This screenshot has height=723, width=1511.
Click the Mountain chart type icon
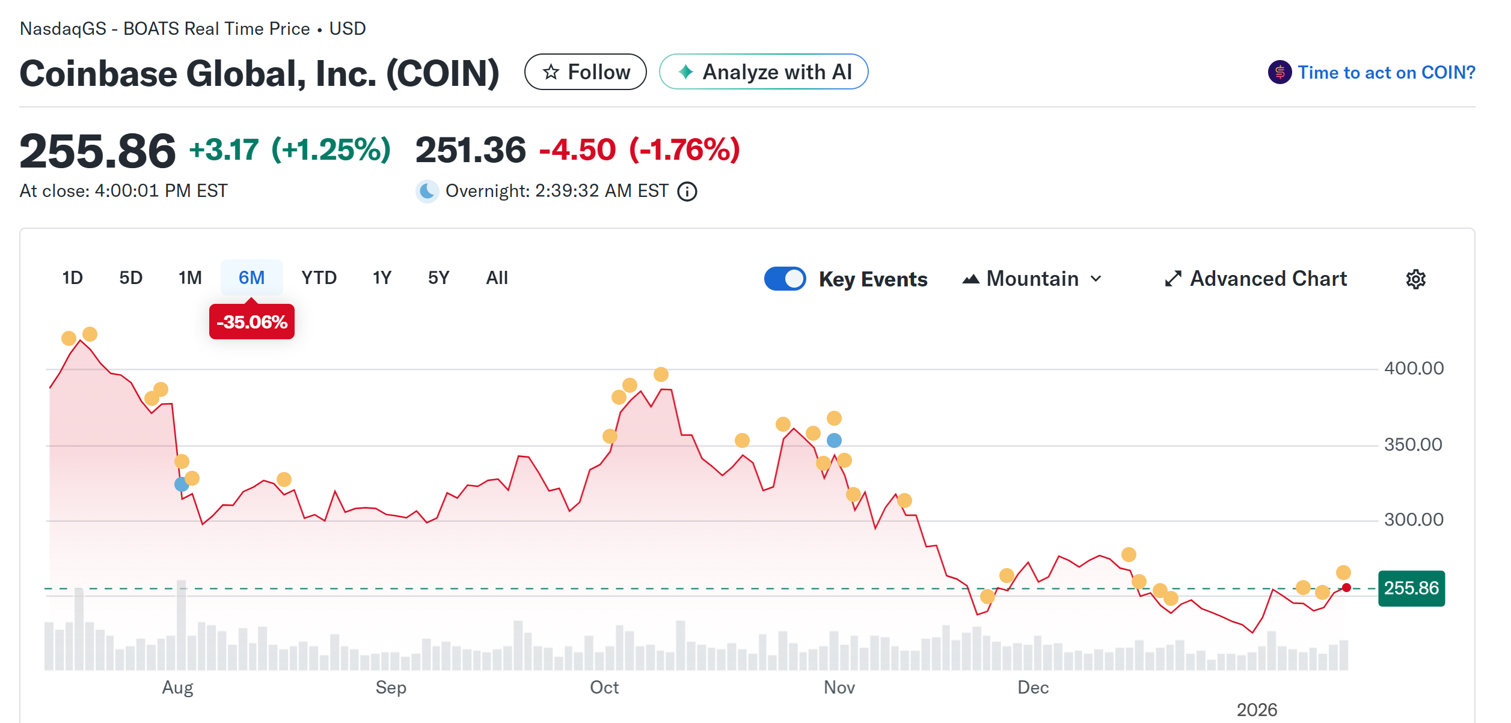970,279
